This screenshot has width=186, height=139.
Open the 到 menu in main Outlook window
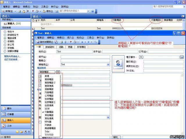tap(35, 7)
